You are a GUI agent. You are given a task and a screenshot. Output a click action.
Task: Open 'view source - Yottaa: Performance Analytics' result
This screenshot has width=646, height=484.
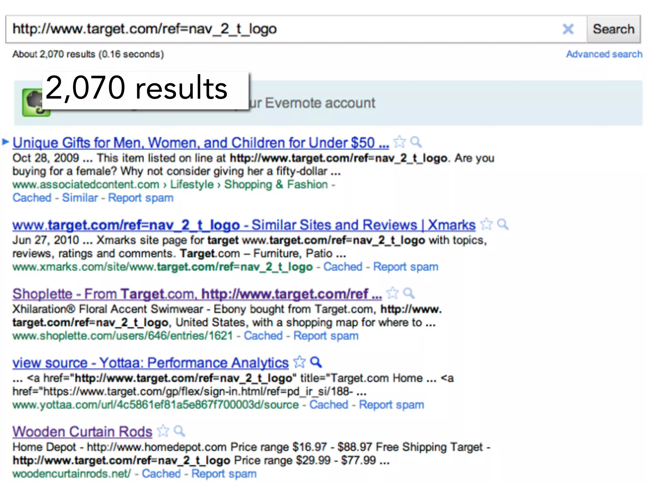tap(150, 363)
